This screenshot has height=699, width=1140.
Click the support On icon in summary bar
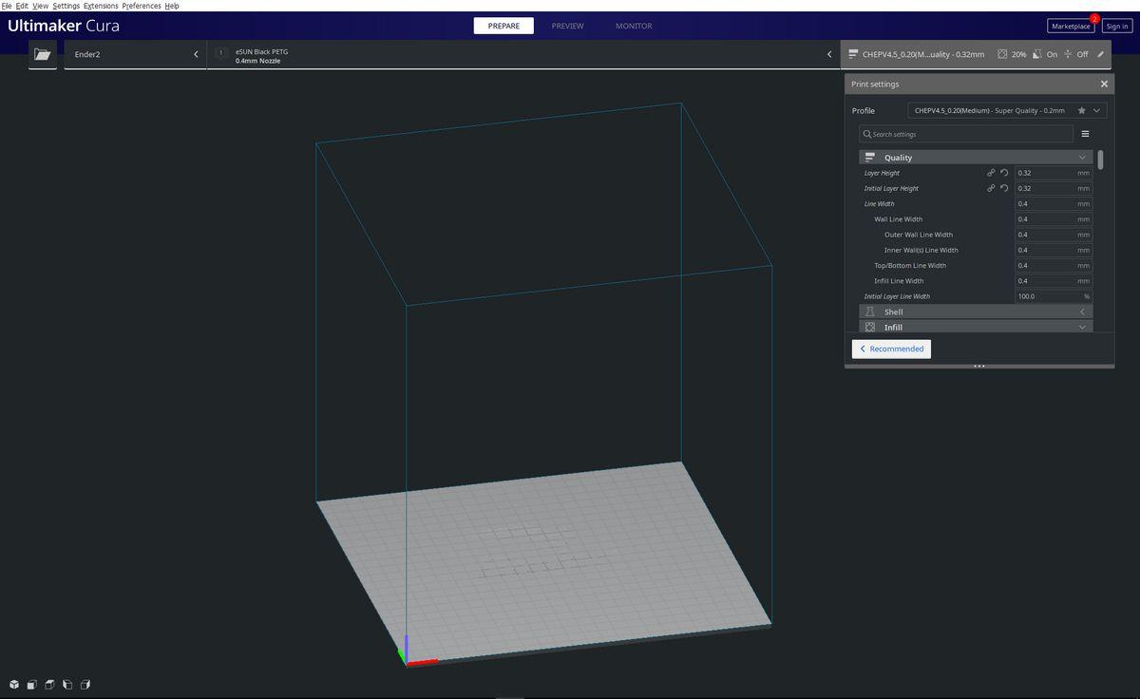point(1037,54)
